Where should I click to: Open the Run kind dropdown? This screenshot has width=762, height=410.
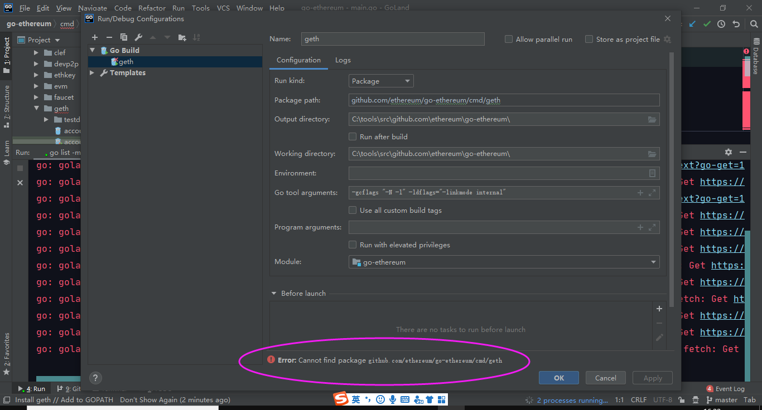pyautogui.click(x=381, y=81)
